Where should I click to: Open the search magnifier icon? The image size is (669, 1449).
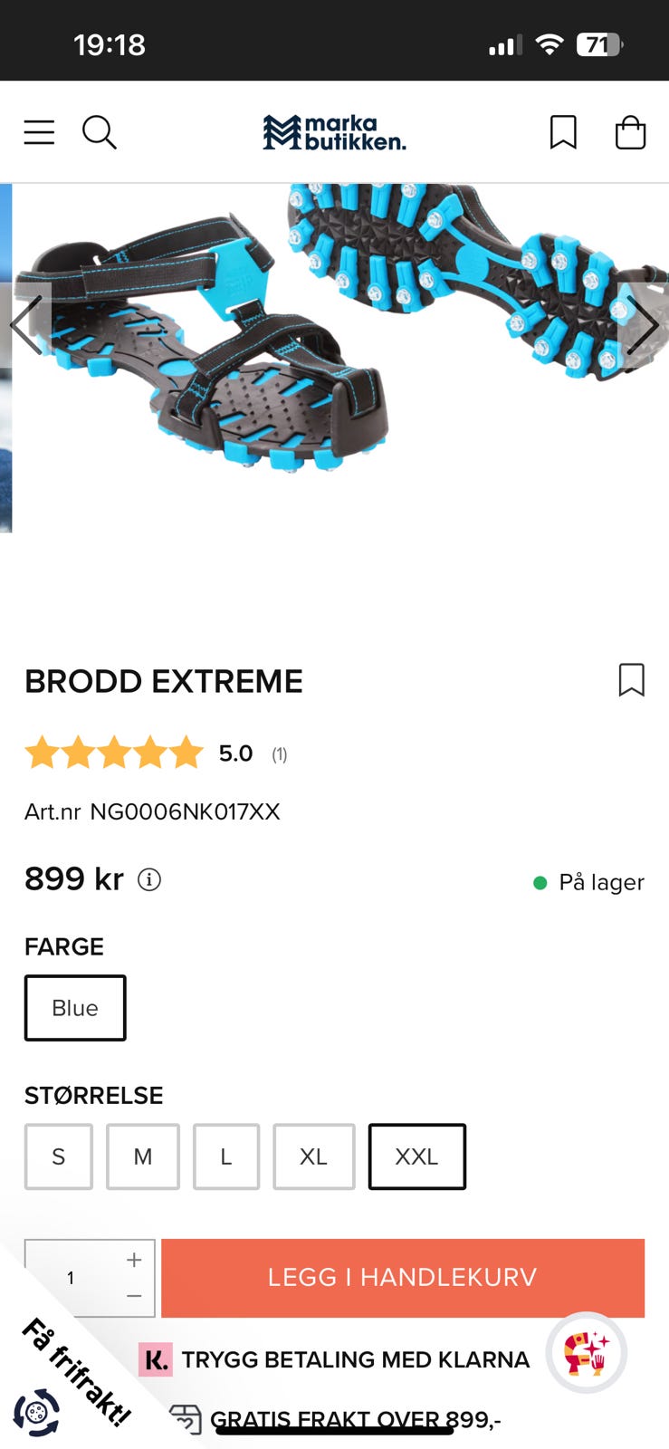[100, 132]
